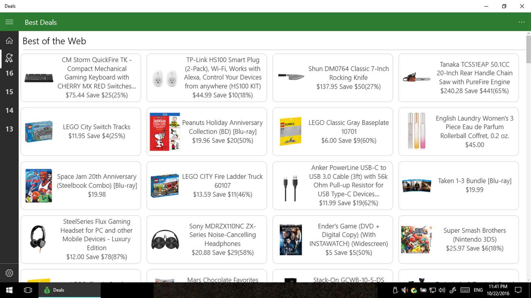Click the Ender's Game DVD cover
This screenshot has width=531, height=298.
click(x=291, y=240)
